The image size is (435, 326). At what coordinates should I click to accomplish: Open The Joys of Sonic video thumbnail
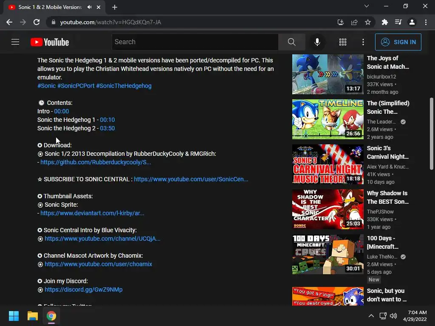[x=328, y=74]
